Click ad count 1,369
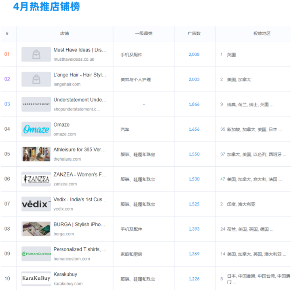The image size is (291, 291). click(194, 254)
